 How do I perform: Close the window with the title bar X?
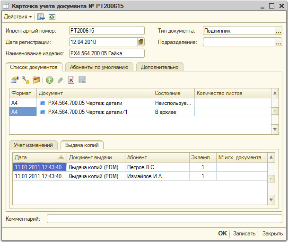tap(281, 6)
